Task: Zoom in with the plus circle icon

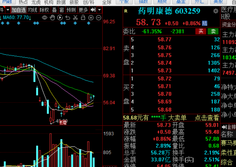Action: tap(91, 18)
